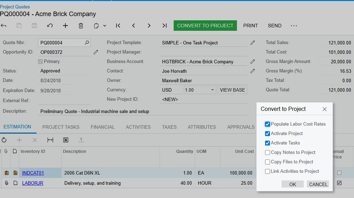Click the External Ref. field

[64, 100]
